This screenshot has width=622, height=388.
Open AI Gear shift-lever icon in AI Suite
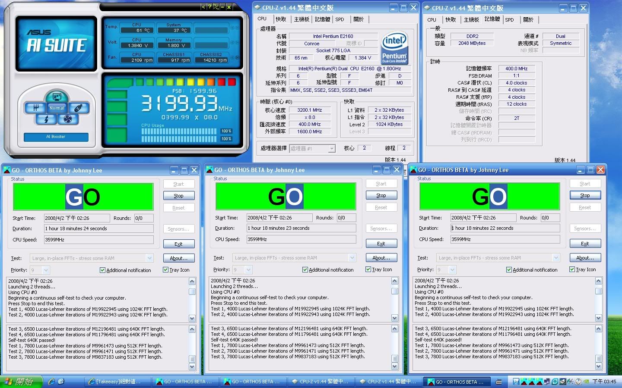click(36, 107)
